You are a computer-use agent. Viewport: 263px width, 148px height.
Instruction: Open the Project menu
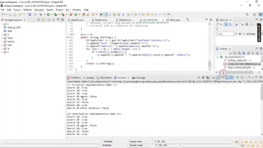pos(60,10)
